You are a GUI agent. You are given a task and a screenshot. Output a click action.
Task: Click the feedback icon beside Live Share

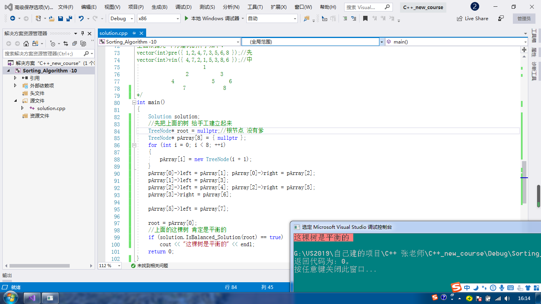coord(501,18)
